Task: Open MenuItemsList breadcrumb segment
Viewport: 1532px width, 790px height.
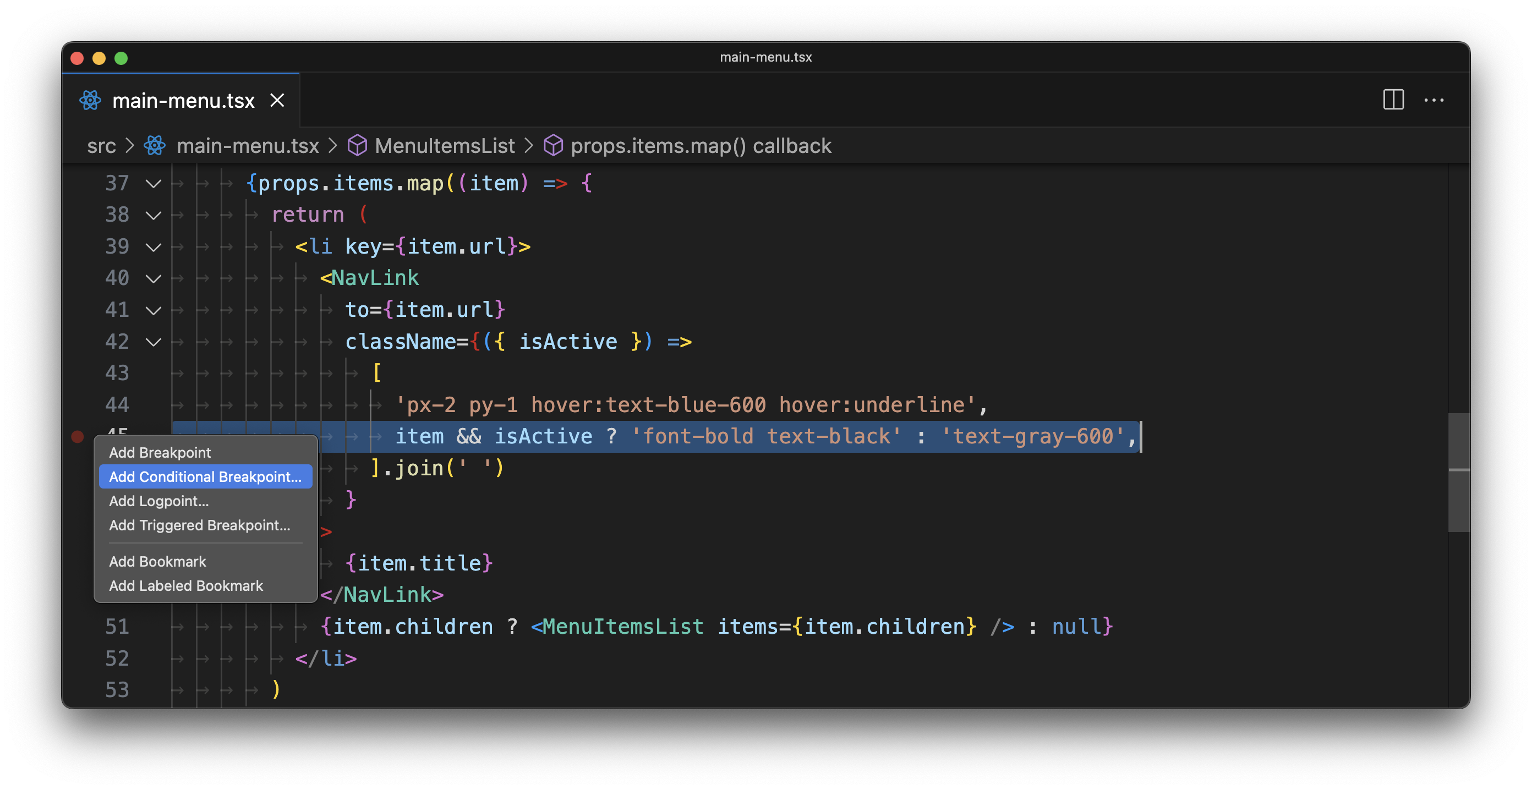Action: click(x=444, y=146)
